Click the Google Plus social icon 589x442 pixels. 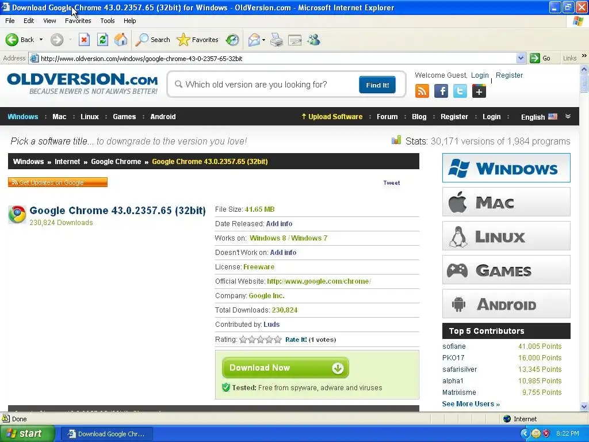click(x=479, y=91)
